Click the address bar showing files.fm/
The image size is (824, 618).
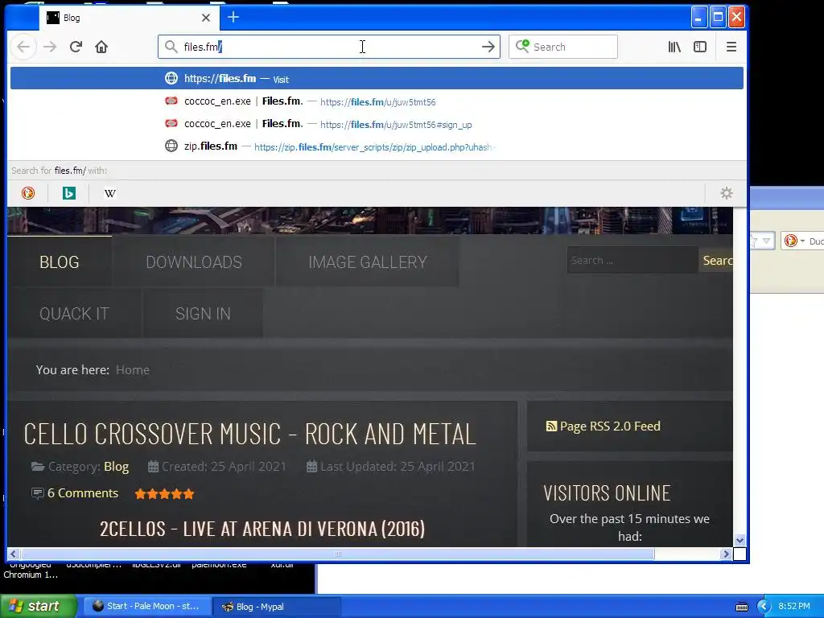point(329,47)
